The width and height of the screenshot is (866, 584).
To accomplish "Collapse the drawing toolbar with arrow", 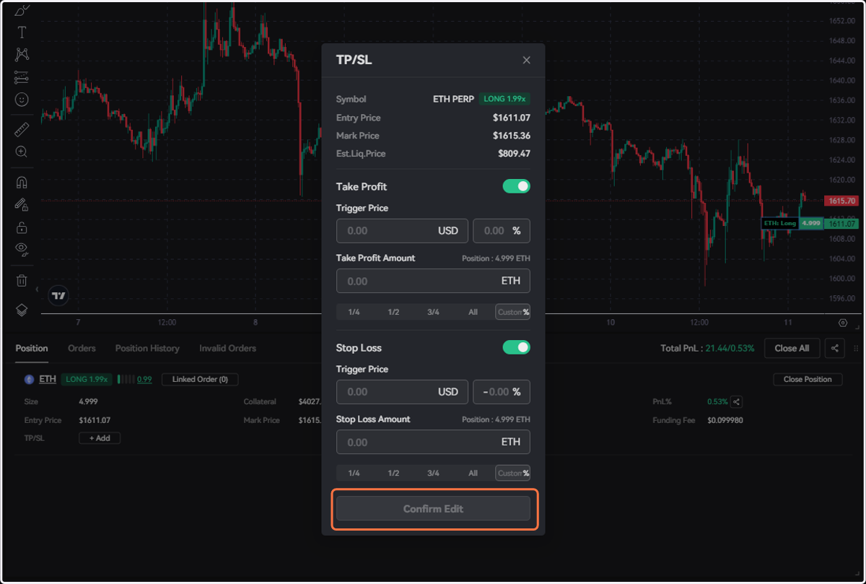I will pyautogui.click(x=37, y=289).
